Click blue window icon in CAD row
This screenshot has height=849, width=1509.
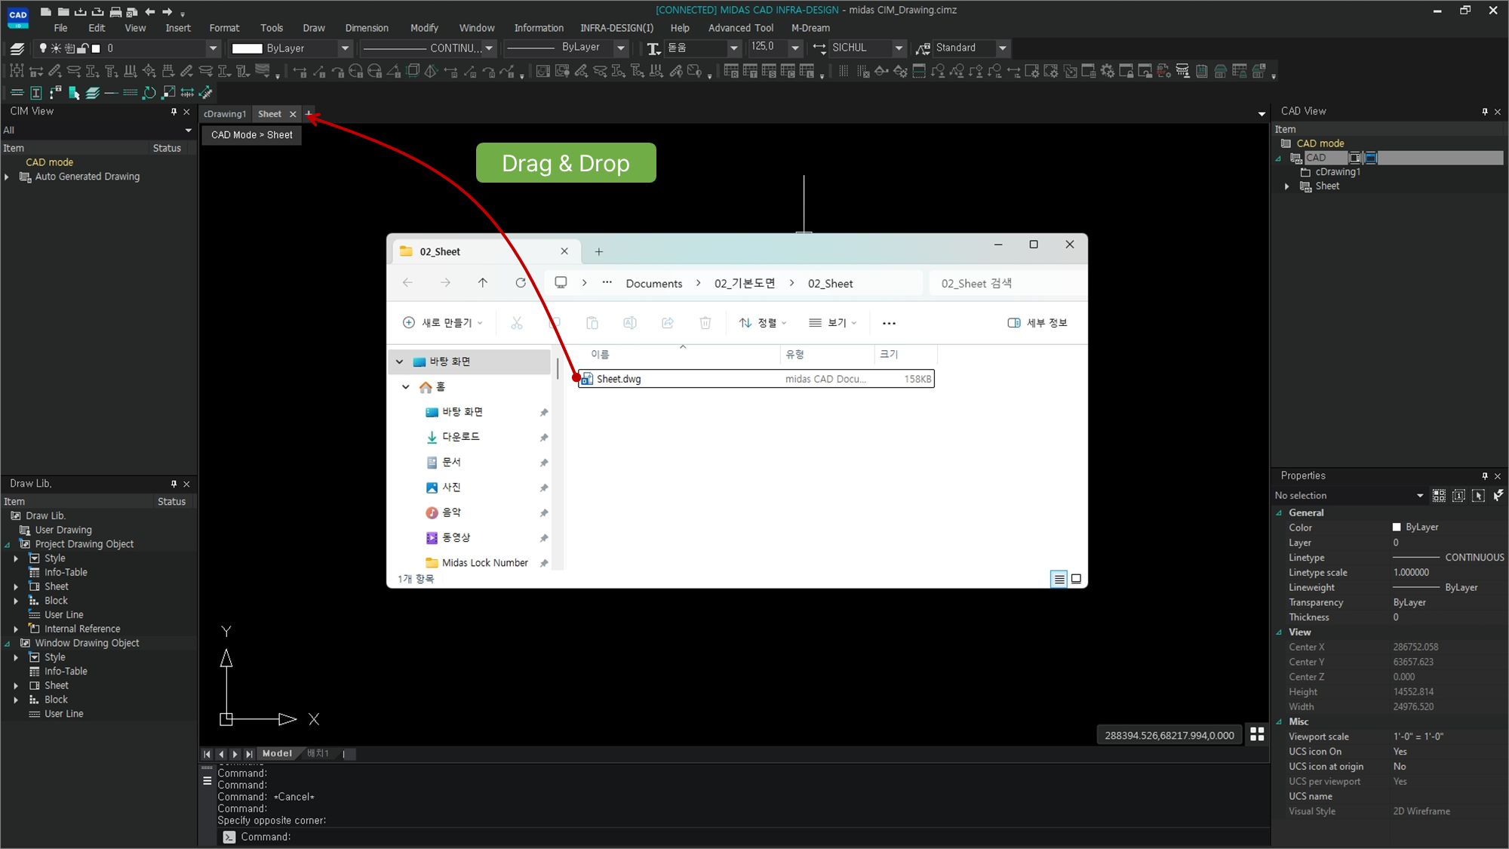pyautogui.click(x=1371, y=158)
